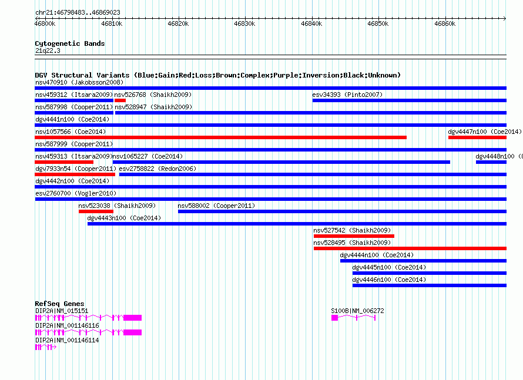Open the dgv4444n100 (Coe2014) label
The width and height of the screenshot is (523, 380).
point(377,255)
